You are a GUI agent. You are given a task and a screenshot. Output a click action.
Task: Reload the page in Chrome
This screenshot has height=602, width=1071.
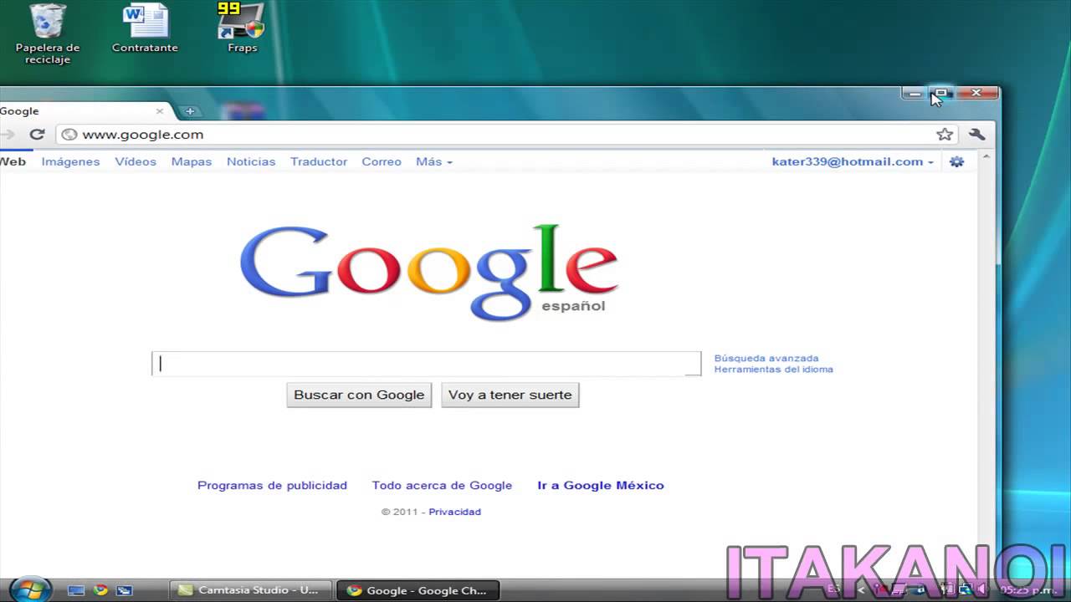tap(37, 135)
